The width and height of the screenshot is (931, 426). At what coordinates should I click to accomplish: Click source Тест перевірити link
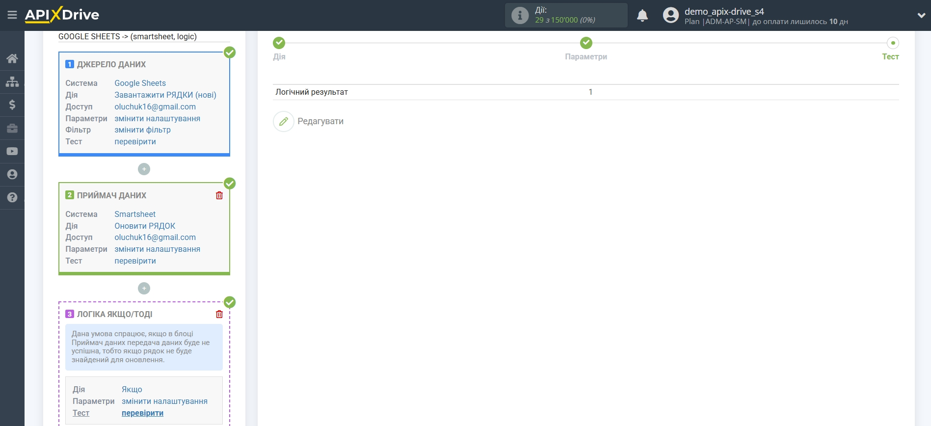135,141
